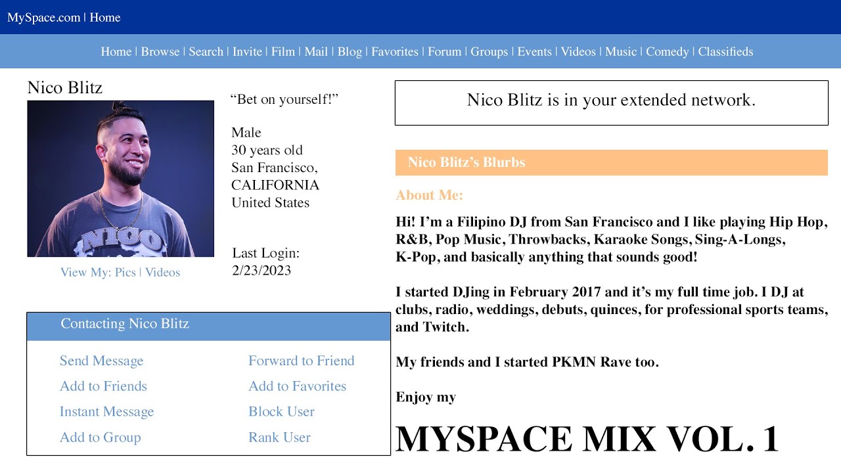Click the "My friends and I started PKMN Rave" line
841x473 pixels.
pyautogui.click(x=527, y=362)
